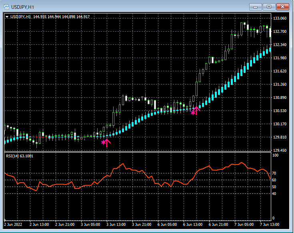
Task: Maximize the USDJPY,H1 chart window
Action: coord(269,7)
